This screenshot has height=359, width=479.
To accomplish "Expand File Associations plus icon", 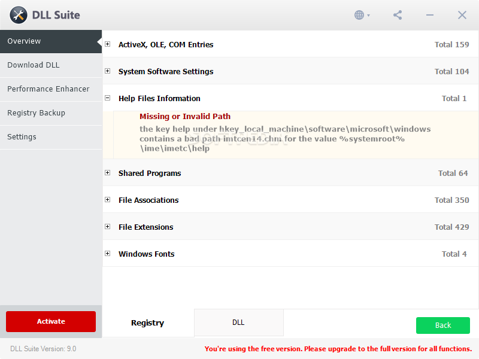I will tap(108, 200).
